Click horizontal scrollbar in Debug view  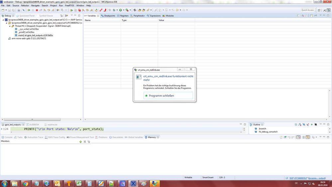pos(32,119)
